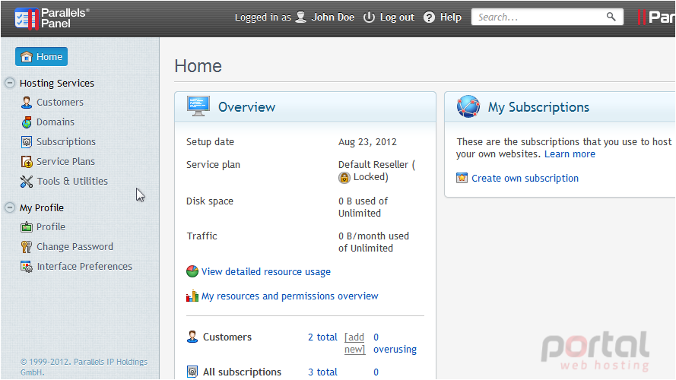Screen dimensions: 676x380
Task: Click the Profile badge icon
Action: click(27, 227)
